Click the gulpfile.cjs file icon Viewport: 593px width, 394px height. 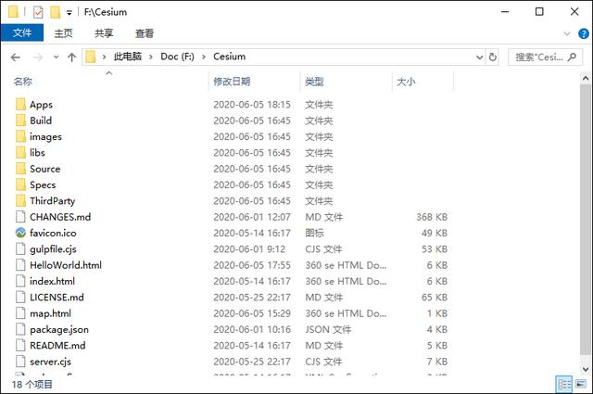[x=20, y=248]
